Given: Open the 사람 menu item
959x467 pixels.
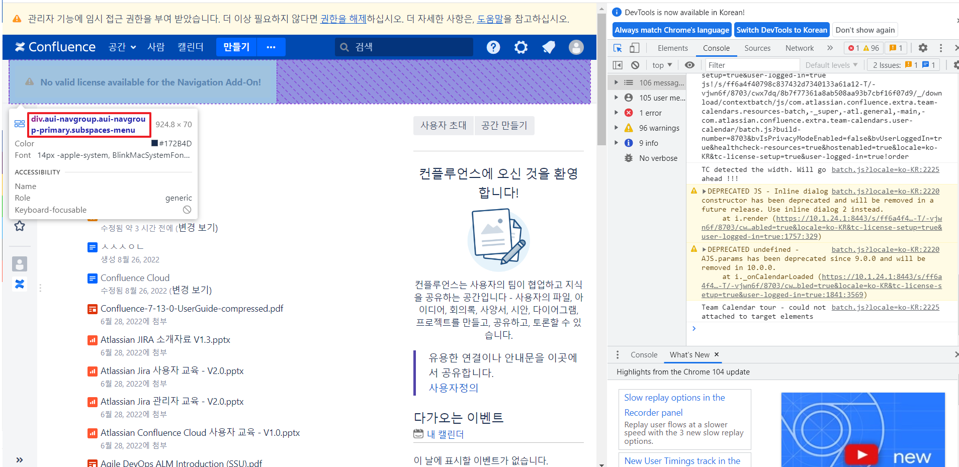Looking at the screenshot, I should 156,47.
